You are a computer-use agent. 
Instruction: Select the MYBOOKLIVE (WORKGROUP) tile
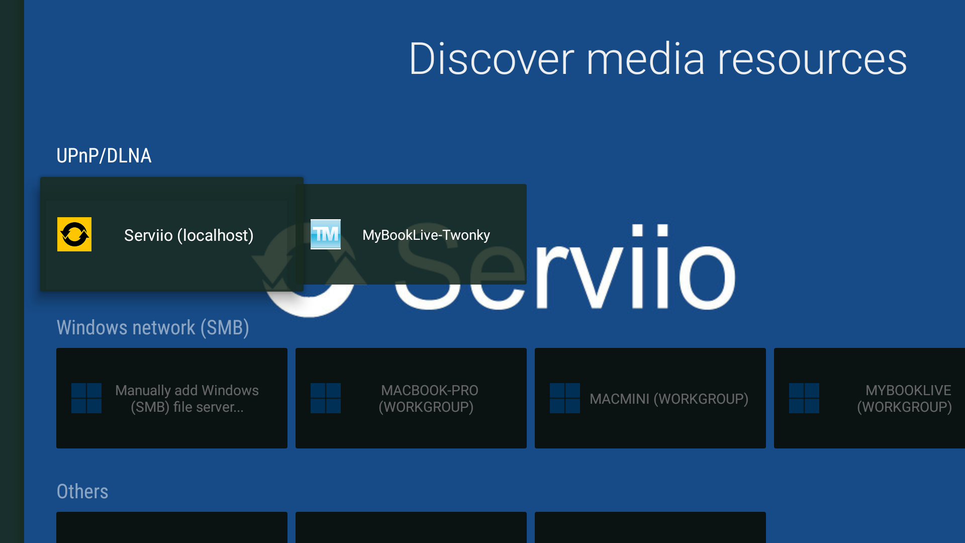point(870,398)
